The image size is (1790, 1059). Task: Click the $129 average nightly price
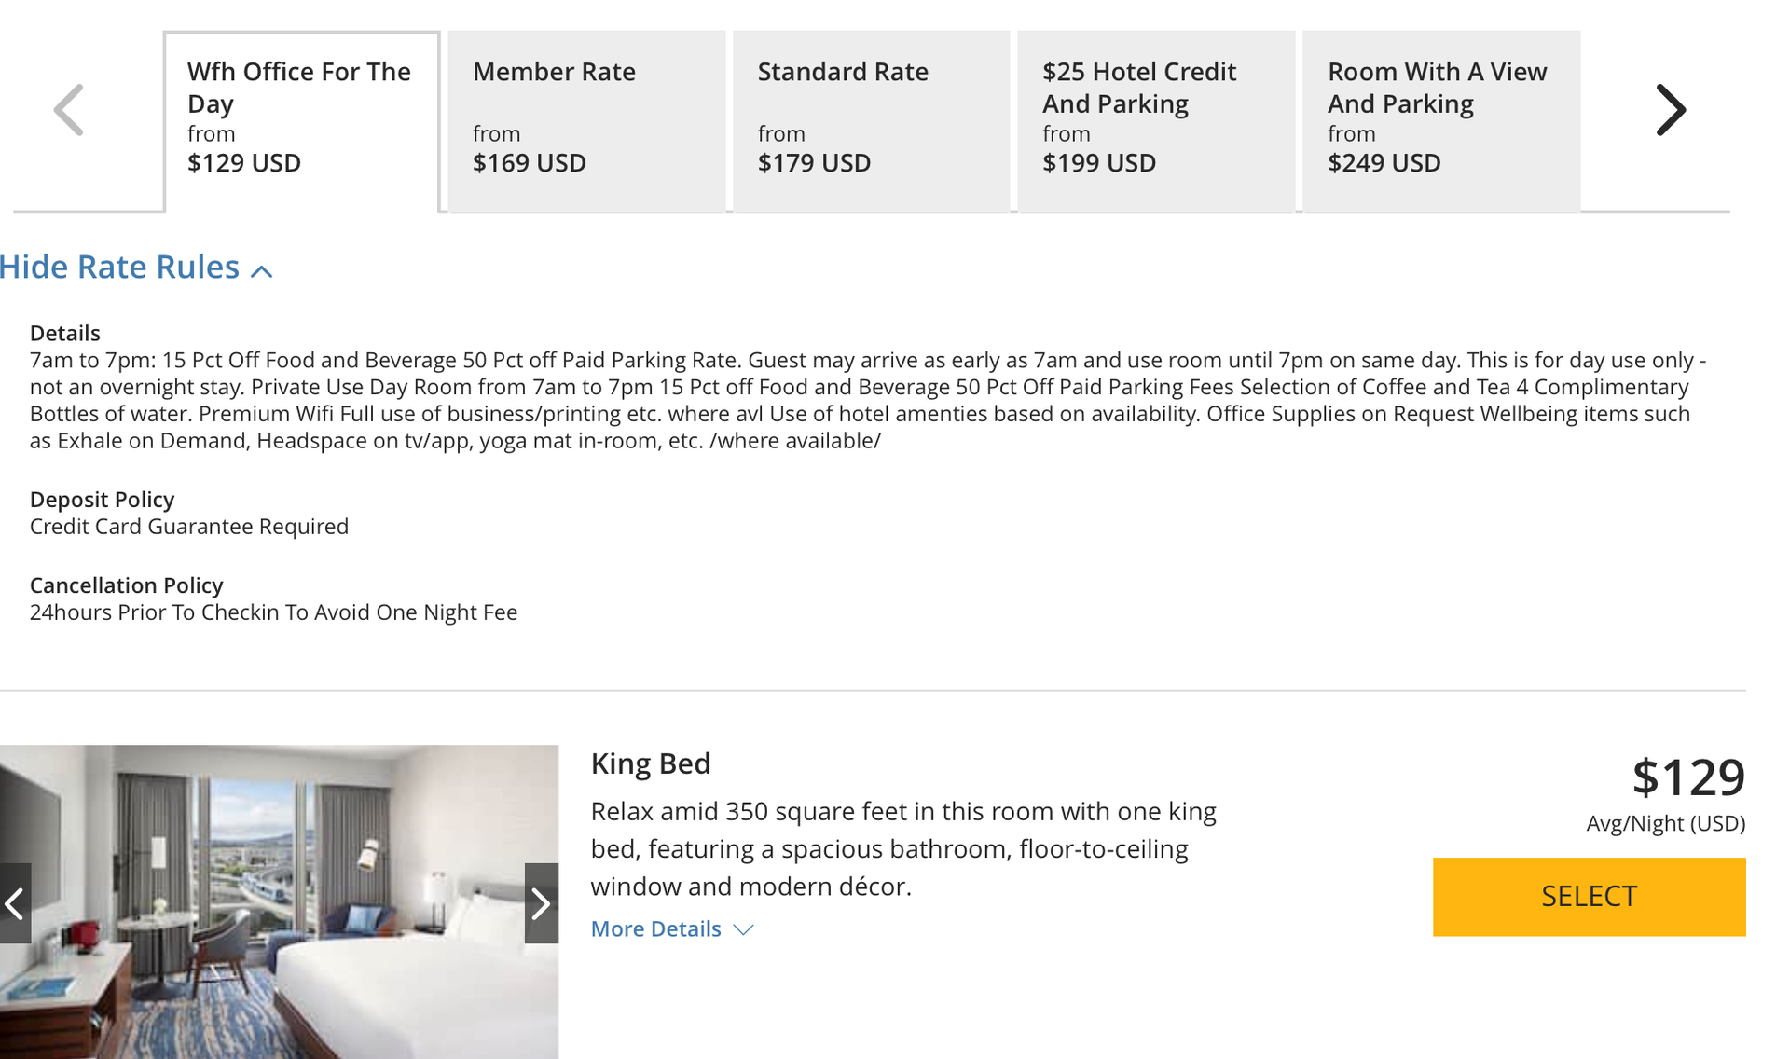pyautogui.click(x=1687, y=777)
